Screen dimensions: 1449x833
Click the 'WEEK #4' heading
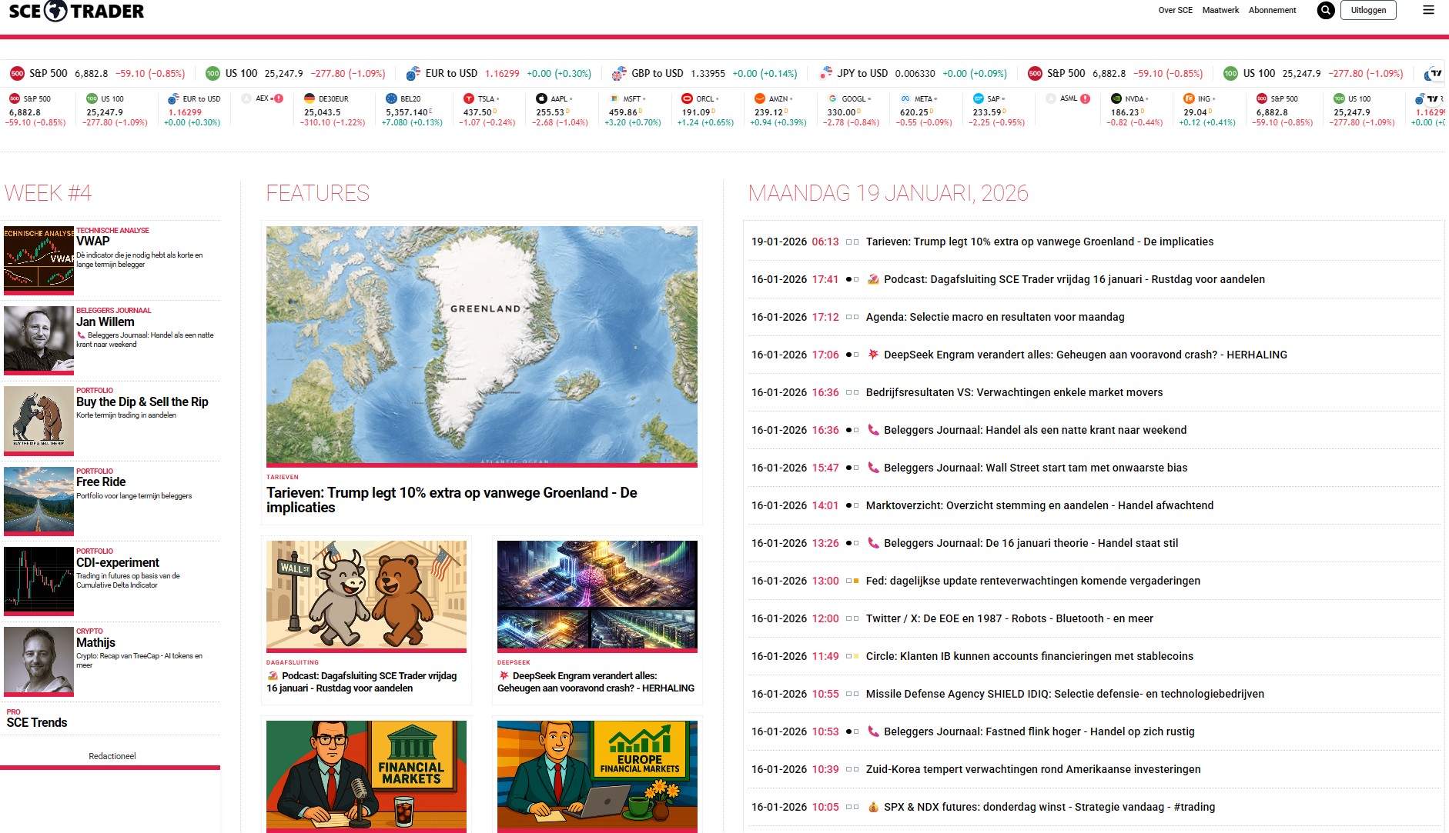pyautogui.click(x=48, y=193)
